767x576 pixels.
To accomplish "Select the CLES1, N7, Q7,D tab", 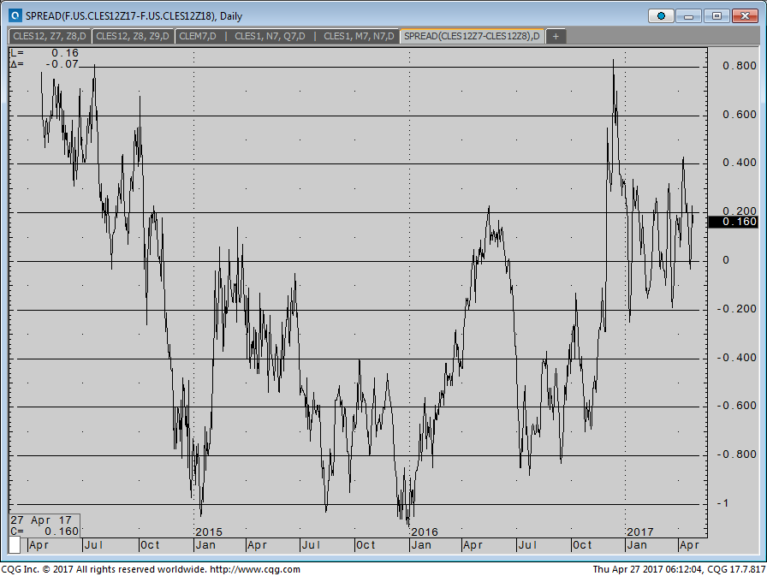I will coord(270,36).
